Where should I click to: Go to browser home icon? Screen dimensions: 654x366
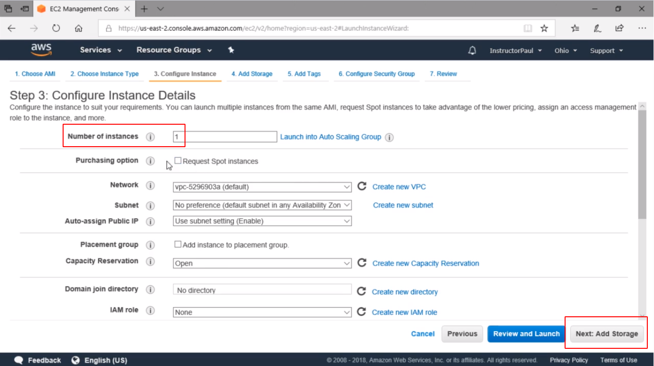[79, 28]
